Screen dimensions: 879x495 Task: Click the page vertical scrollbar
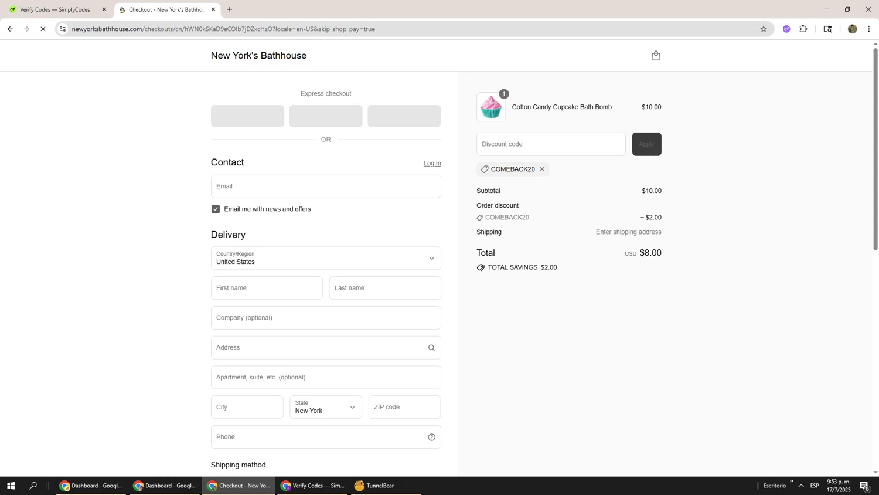point(875,149)
